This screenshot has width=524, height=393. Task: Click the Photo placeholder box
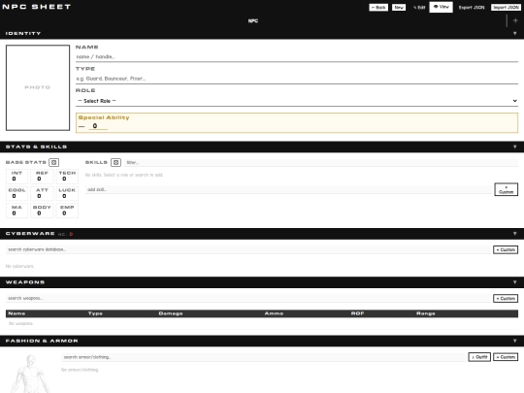[38, 87]
